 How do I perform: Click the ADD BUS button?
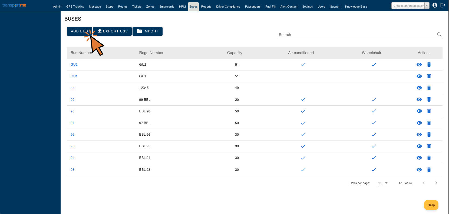coord(79,31)
